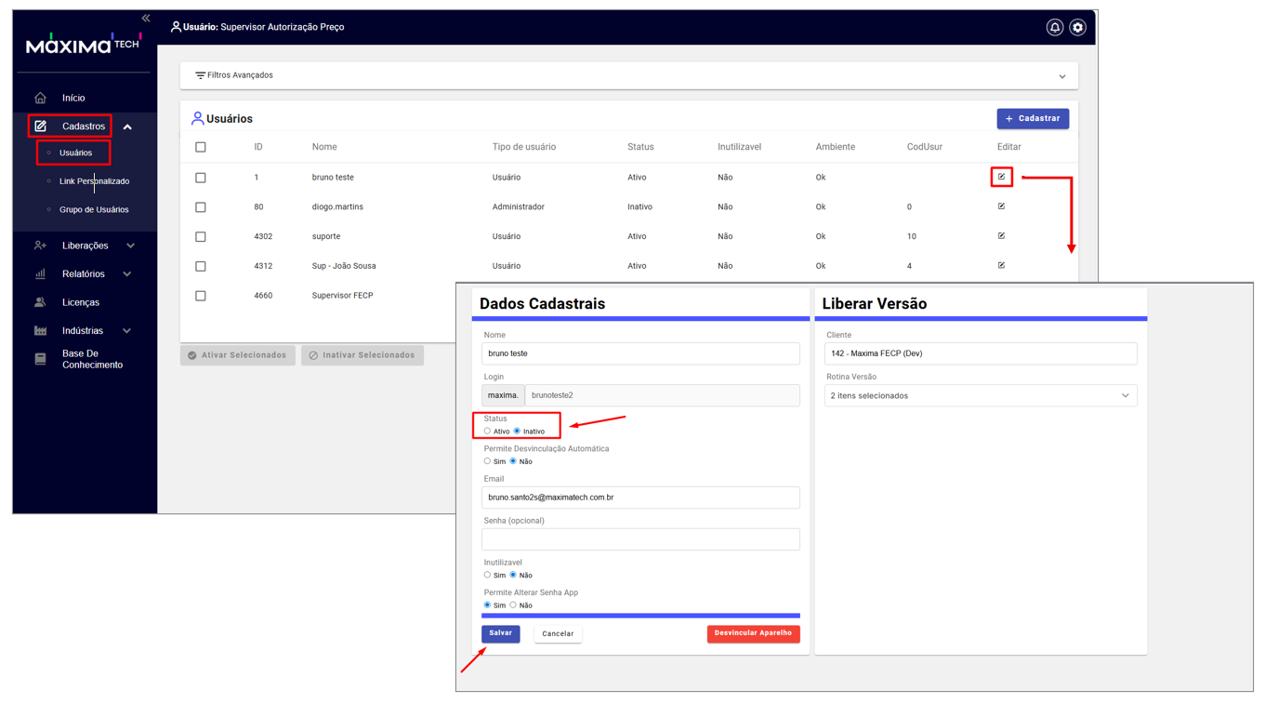Image resolution: width=1265 pixels, height=704 pixels.
Task: Click edit icon for suporte row
Action: click(1001, 236)
